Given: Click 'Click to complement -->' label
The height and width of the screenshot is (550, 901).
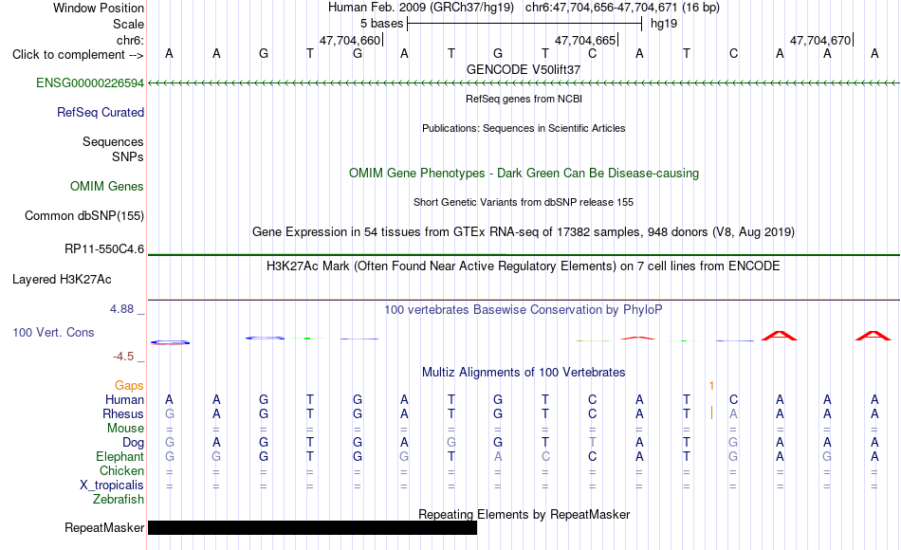Looking at the screenshot, I should point(78,55).
